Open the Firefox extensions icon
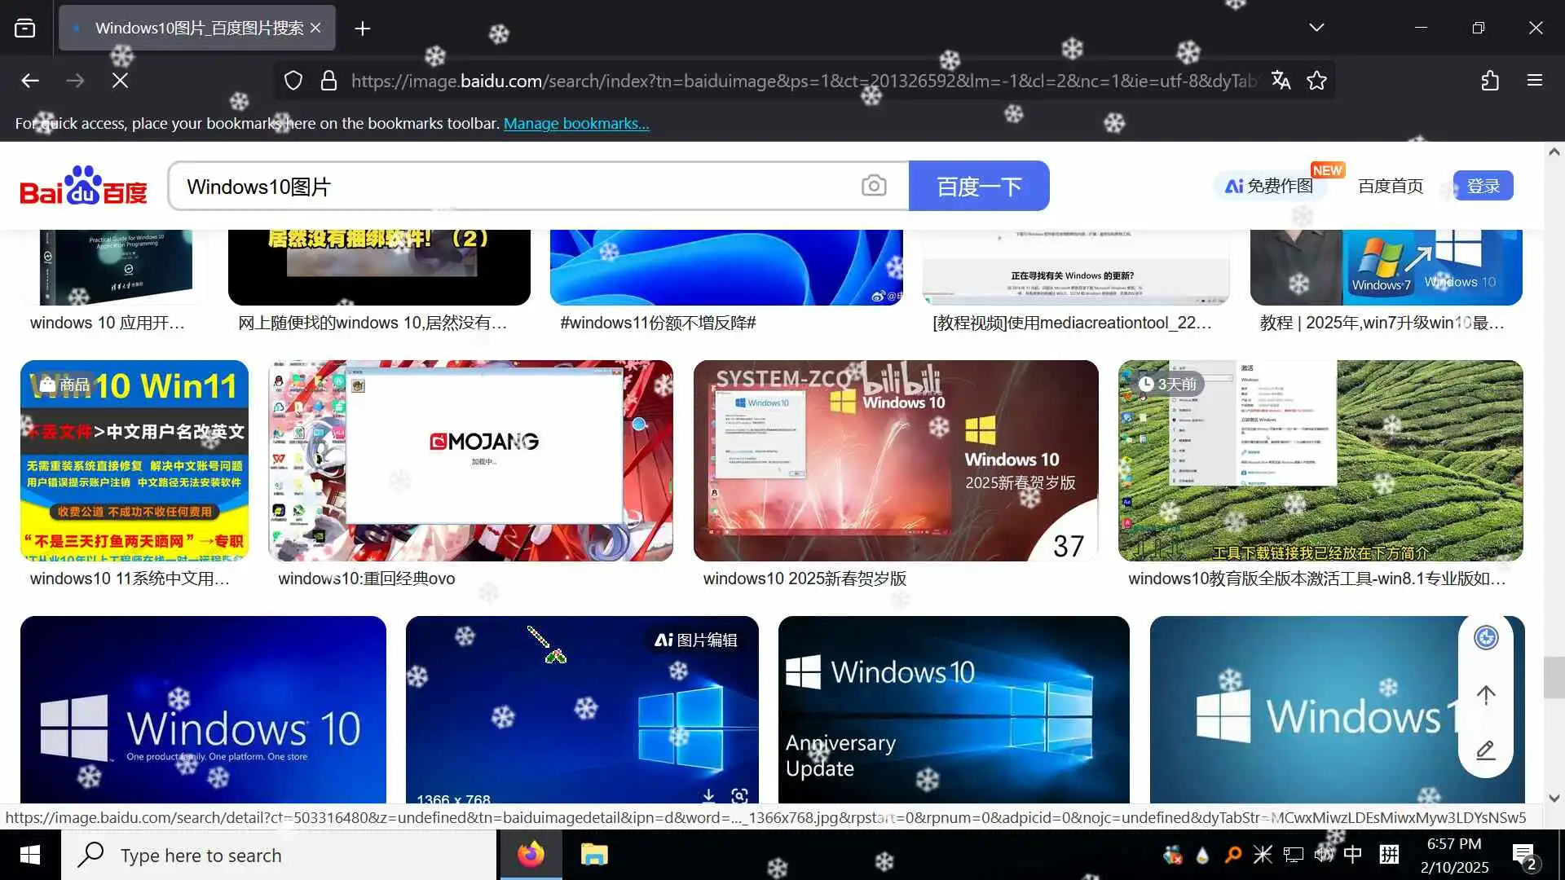This screenshot has height=880, width=1565. (1490, 80)
